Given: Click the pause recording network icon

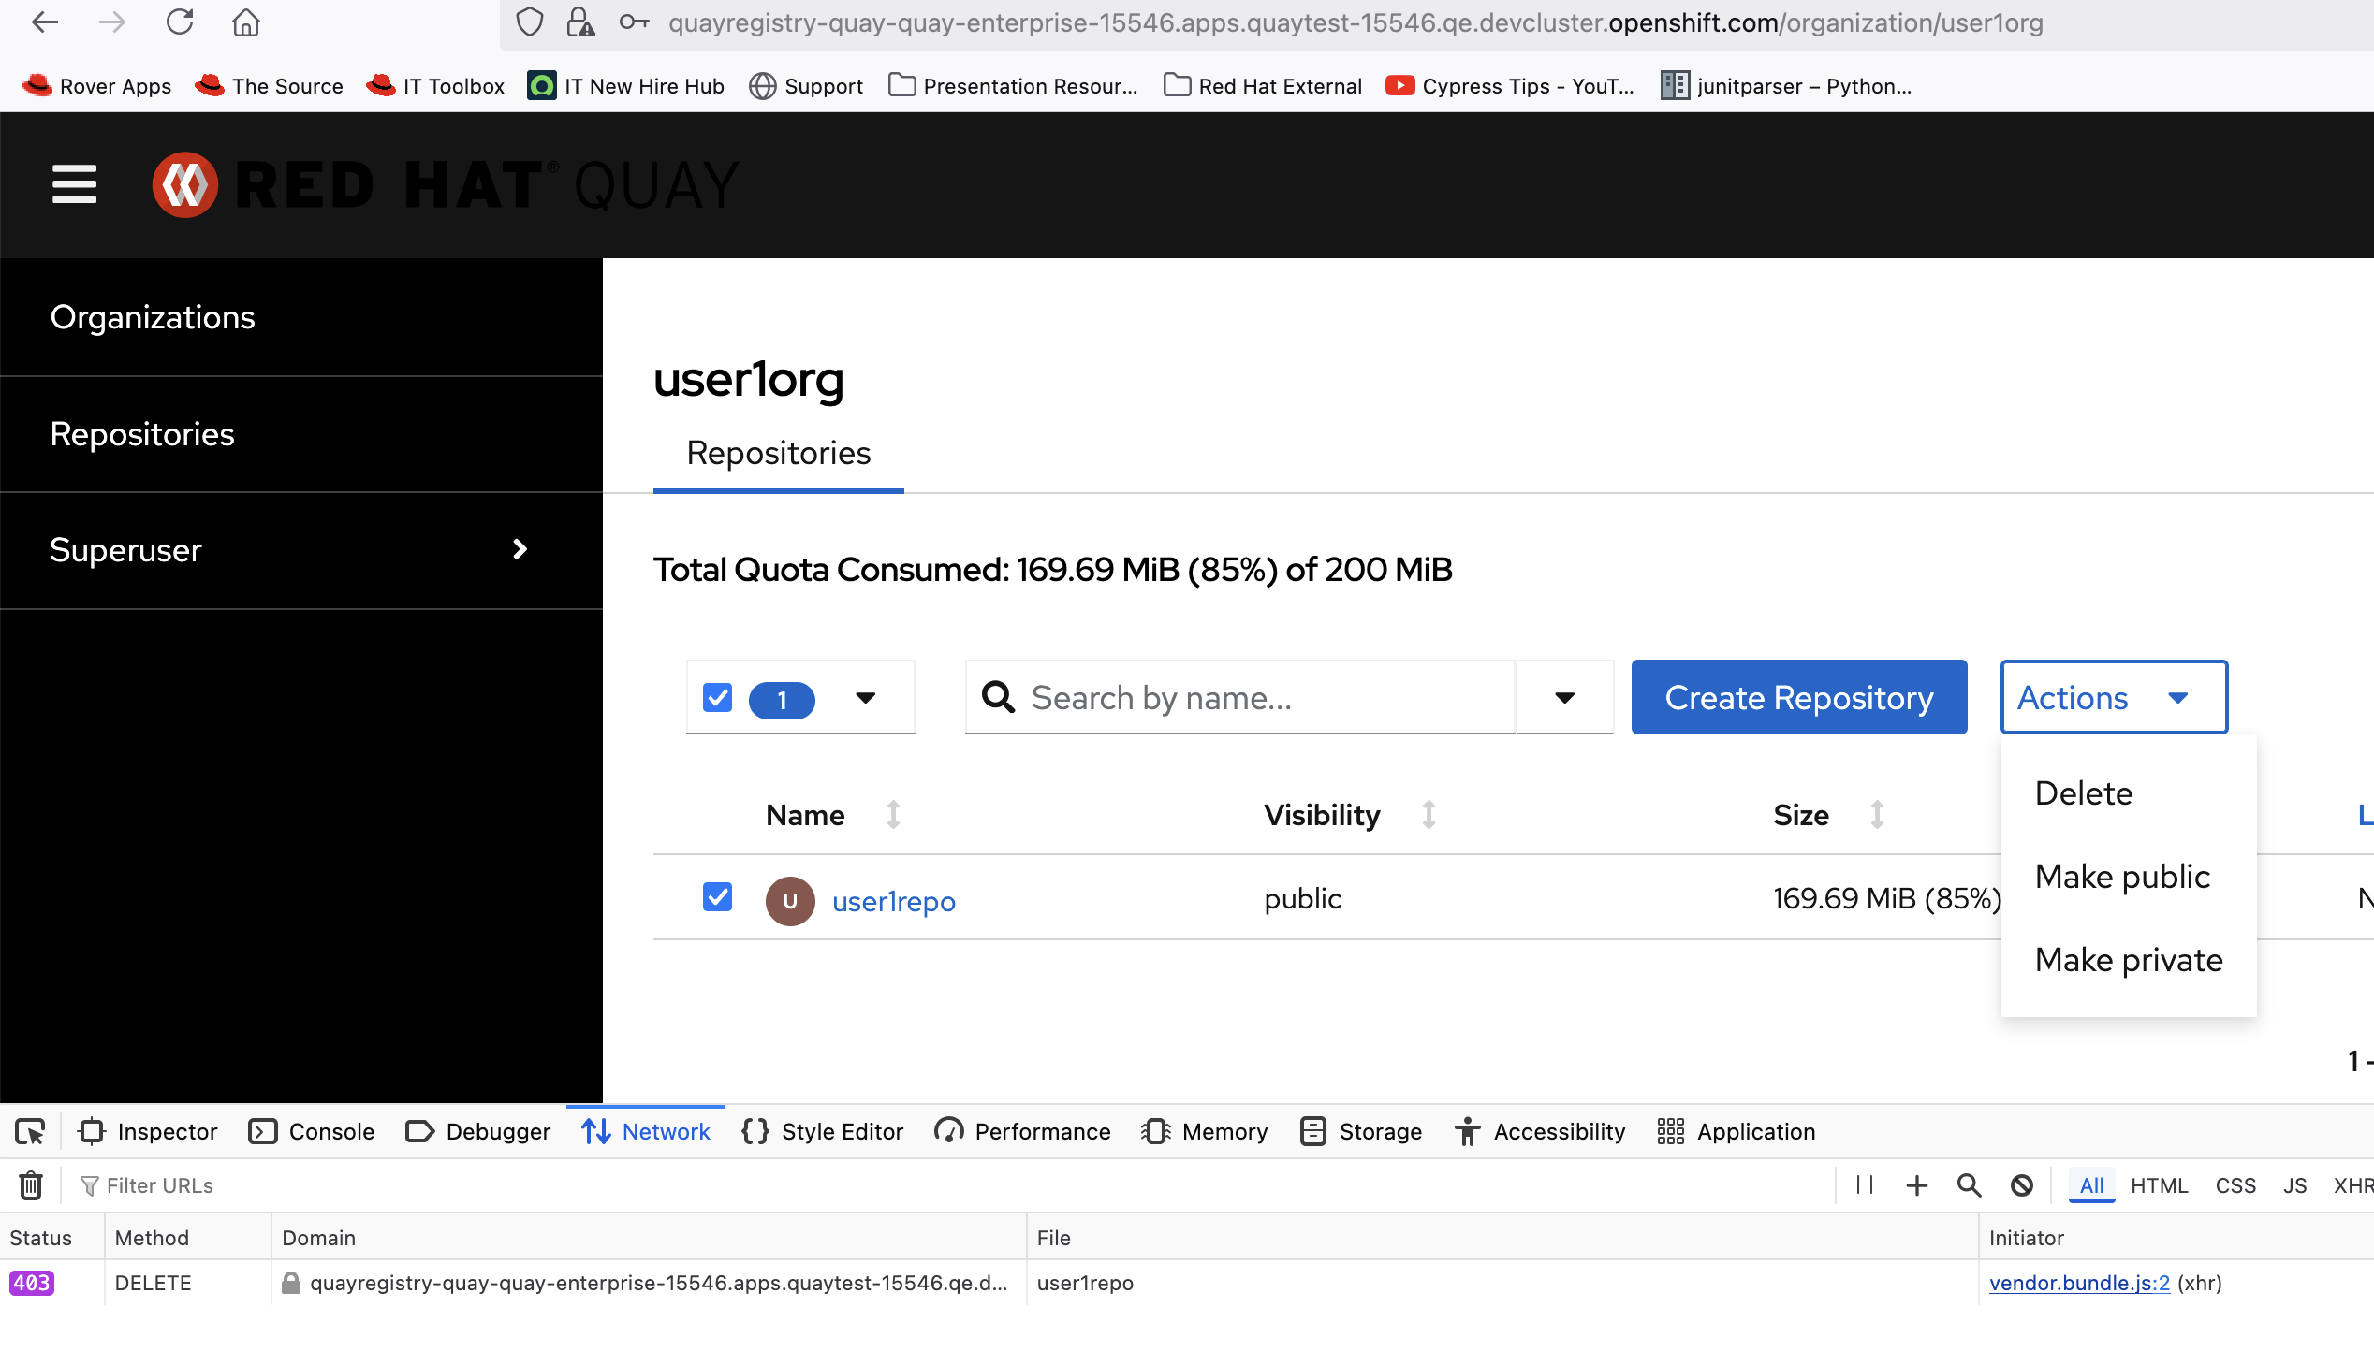Looking at the screenshot, I should (1864, 1184).
